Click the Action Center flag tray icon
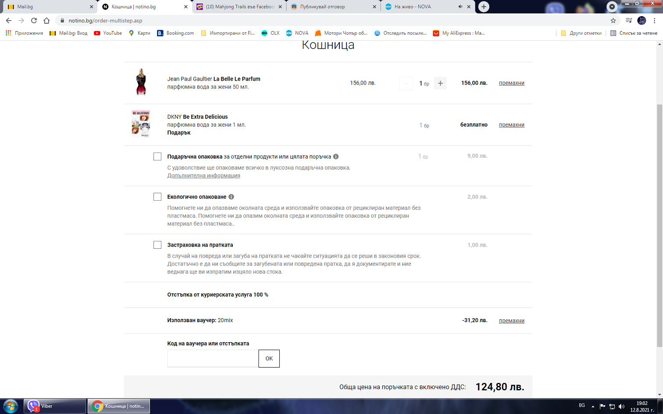This screenshot has width=663, height=414. [x=602, y=406]
